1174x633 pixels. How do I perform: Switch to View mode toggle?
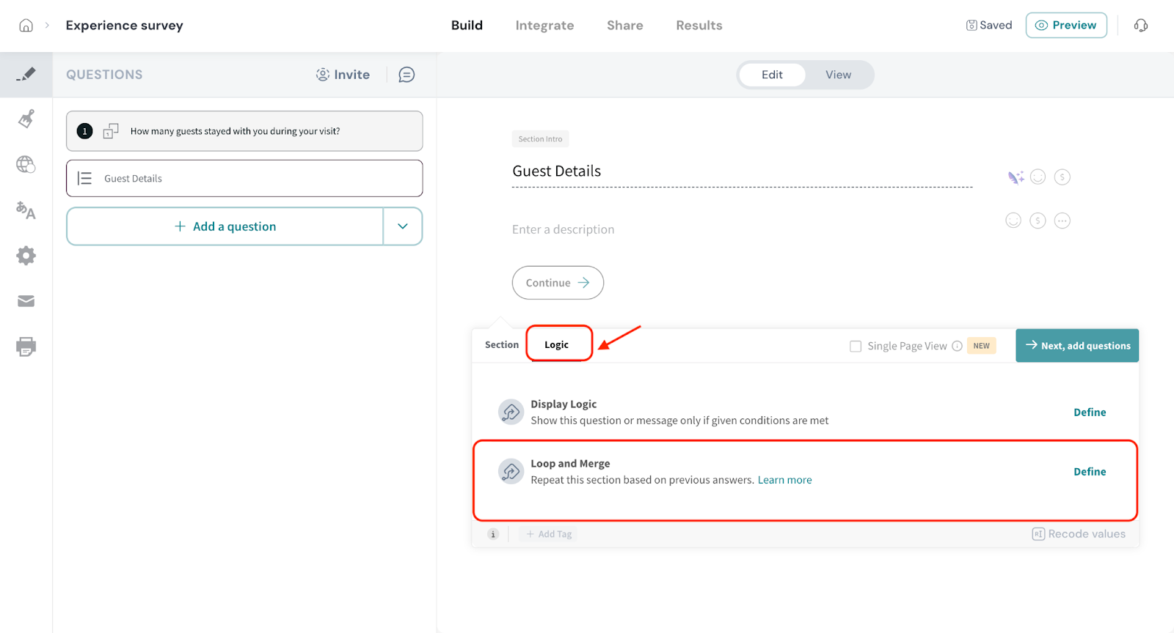[838, 75]
